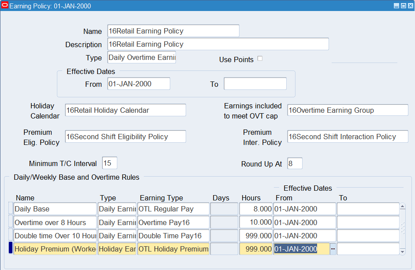Select the Daily Base row indicator
The image size is (415, 270).
click(11, 209)
